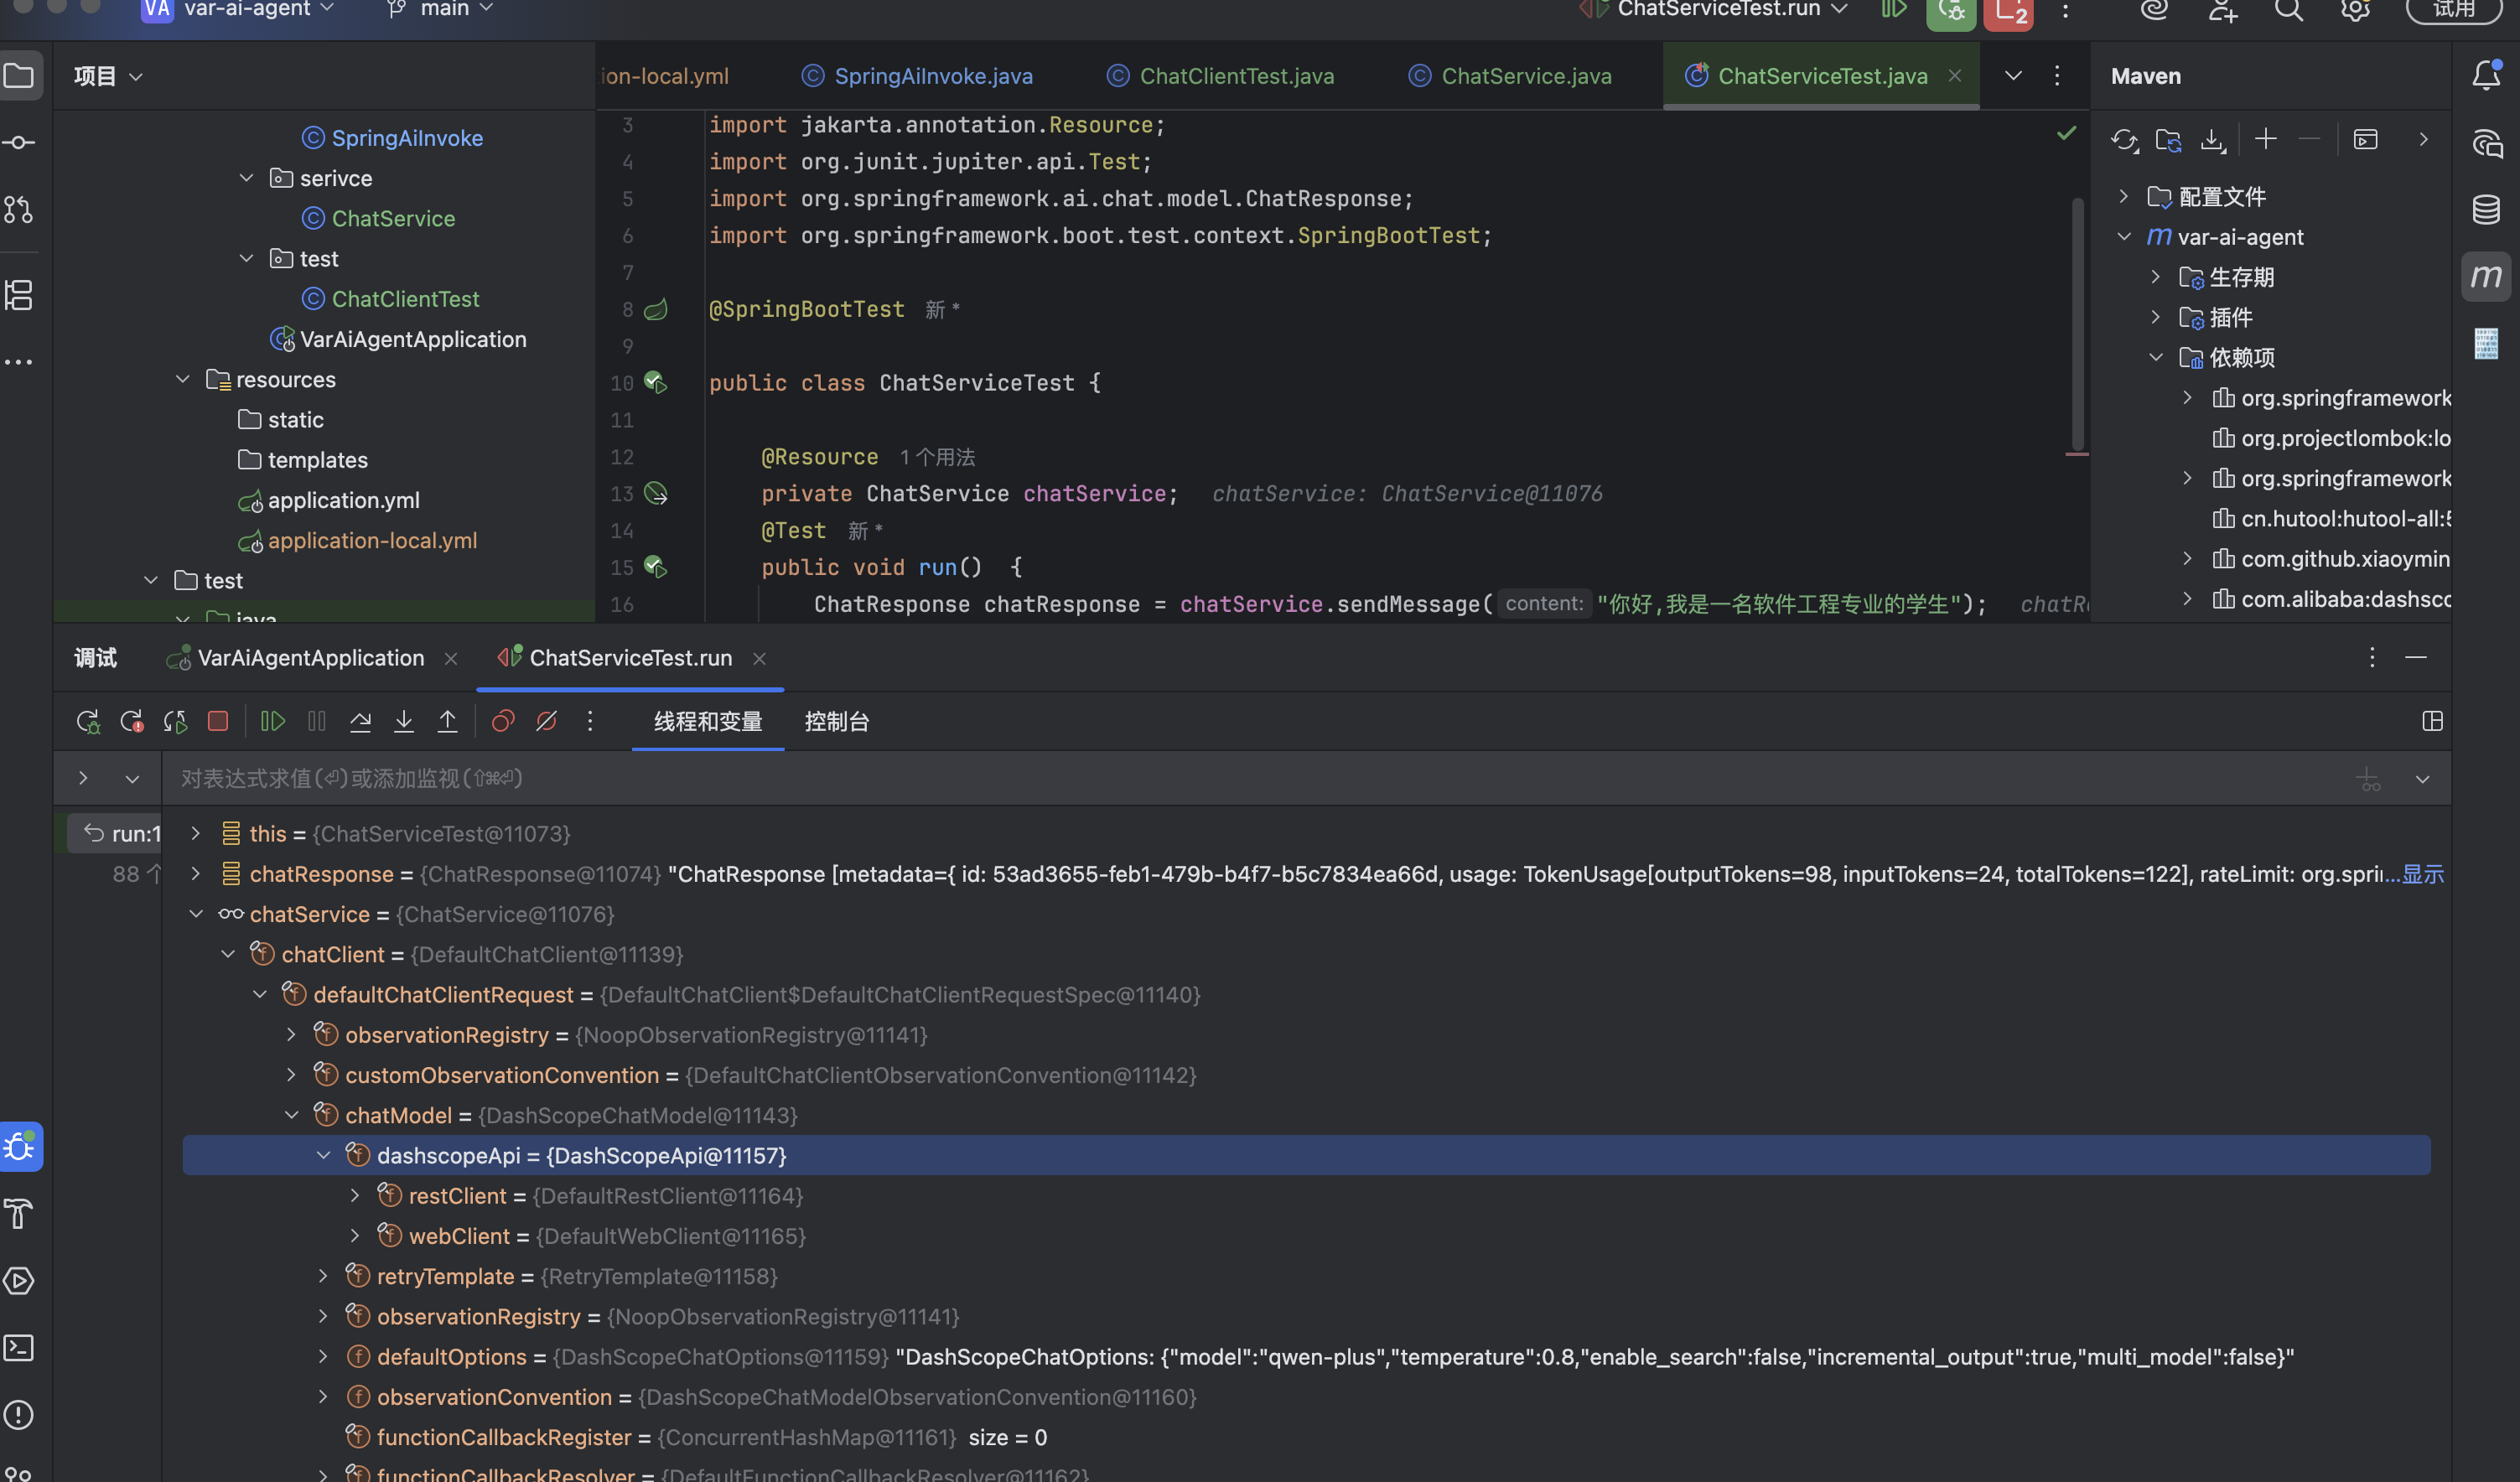This screenshot has width=2520, height=1482.
Task: Open the main branch dropdown
Action: pos(440,9)
